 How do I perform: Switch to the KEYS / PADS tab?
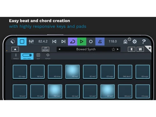(27, 56)
